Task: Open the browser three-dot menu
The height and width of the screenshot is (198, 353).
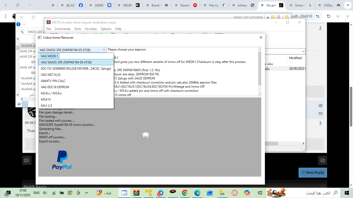Action: pos(6,16)
